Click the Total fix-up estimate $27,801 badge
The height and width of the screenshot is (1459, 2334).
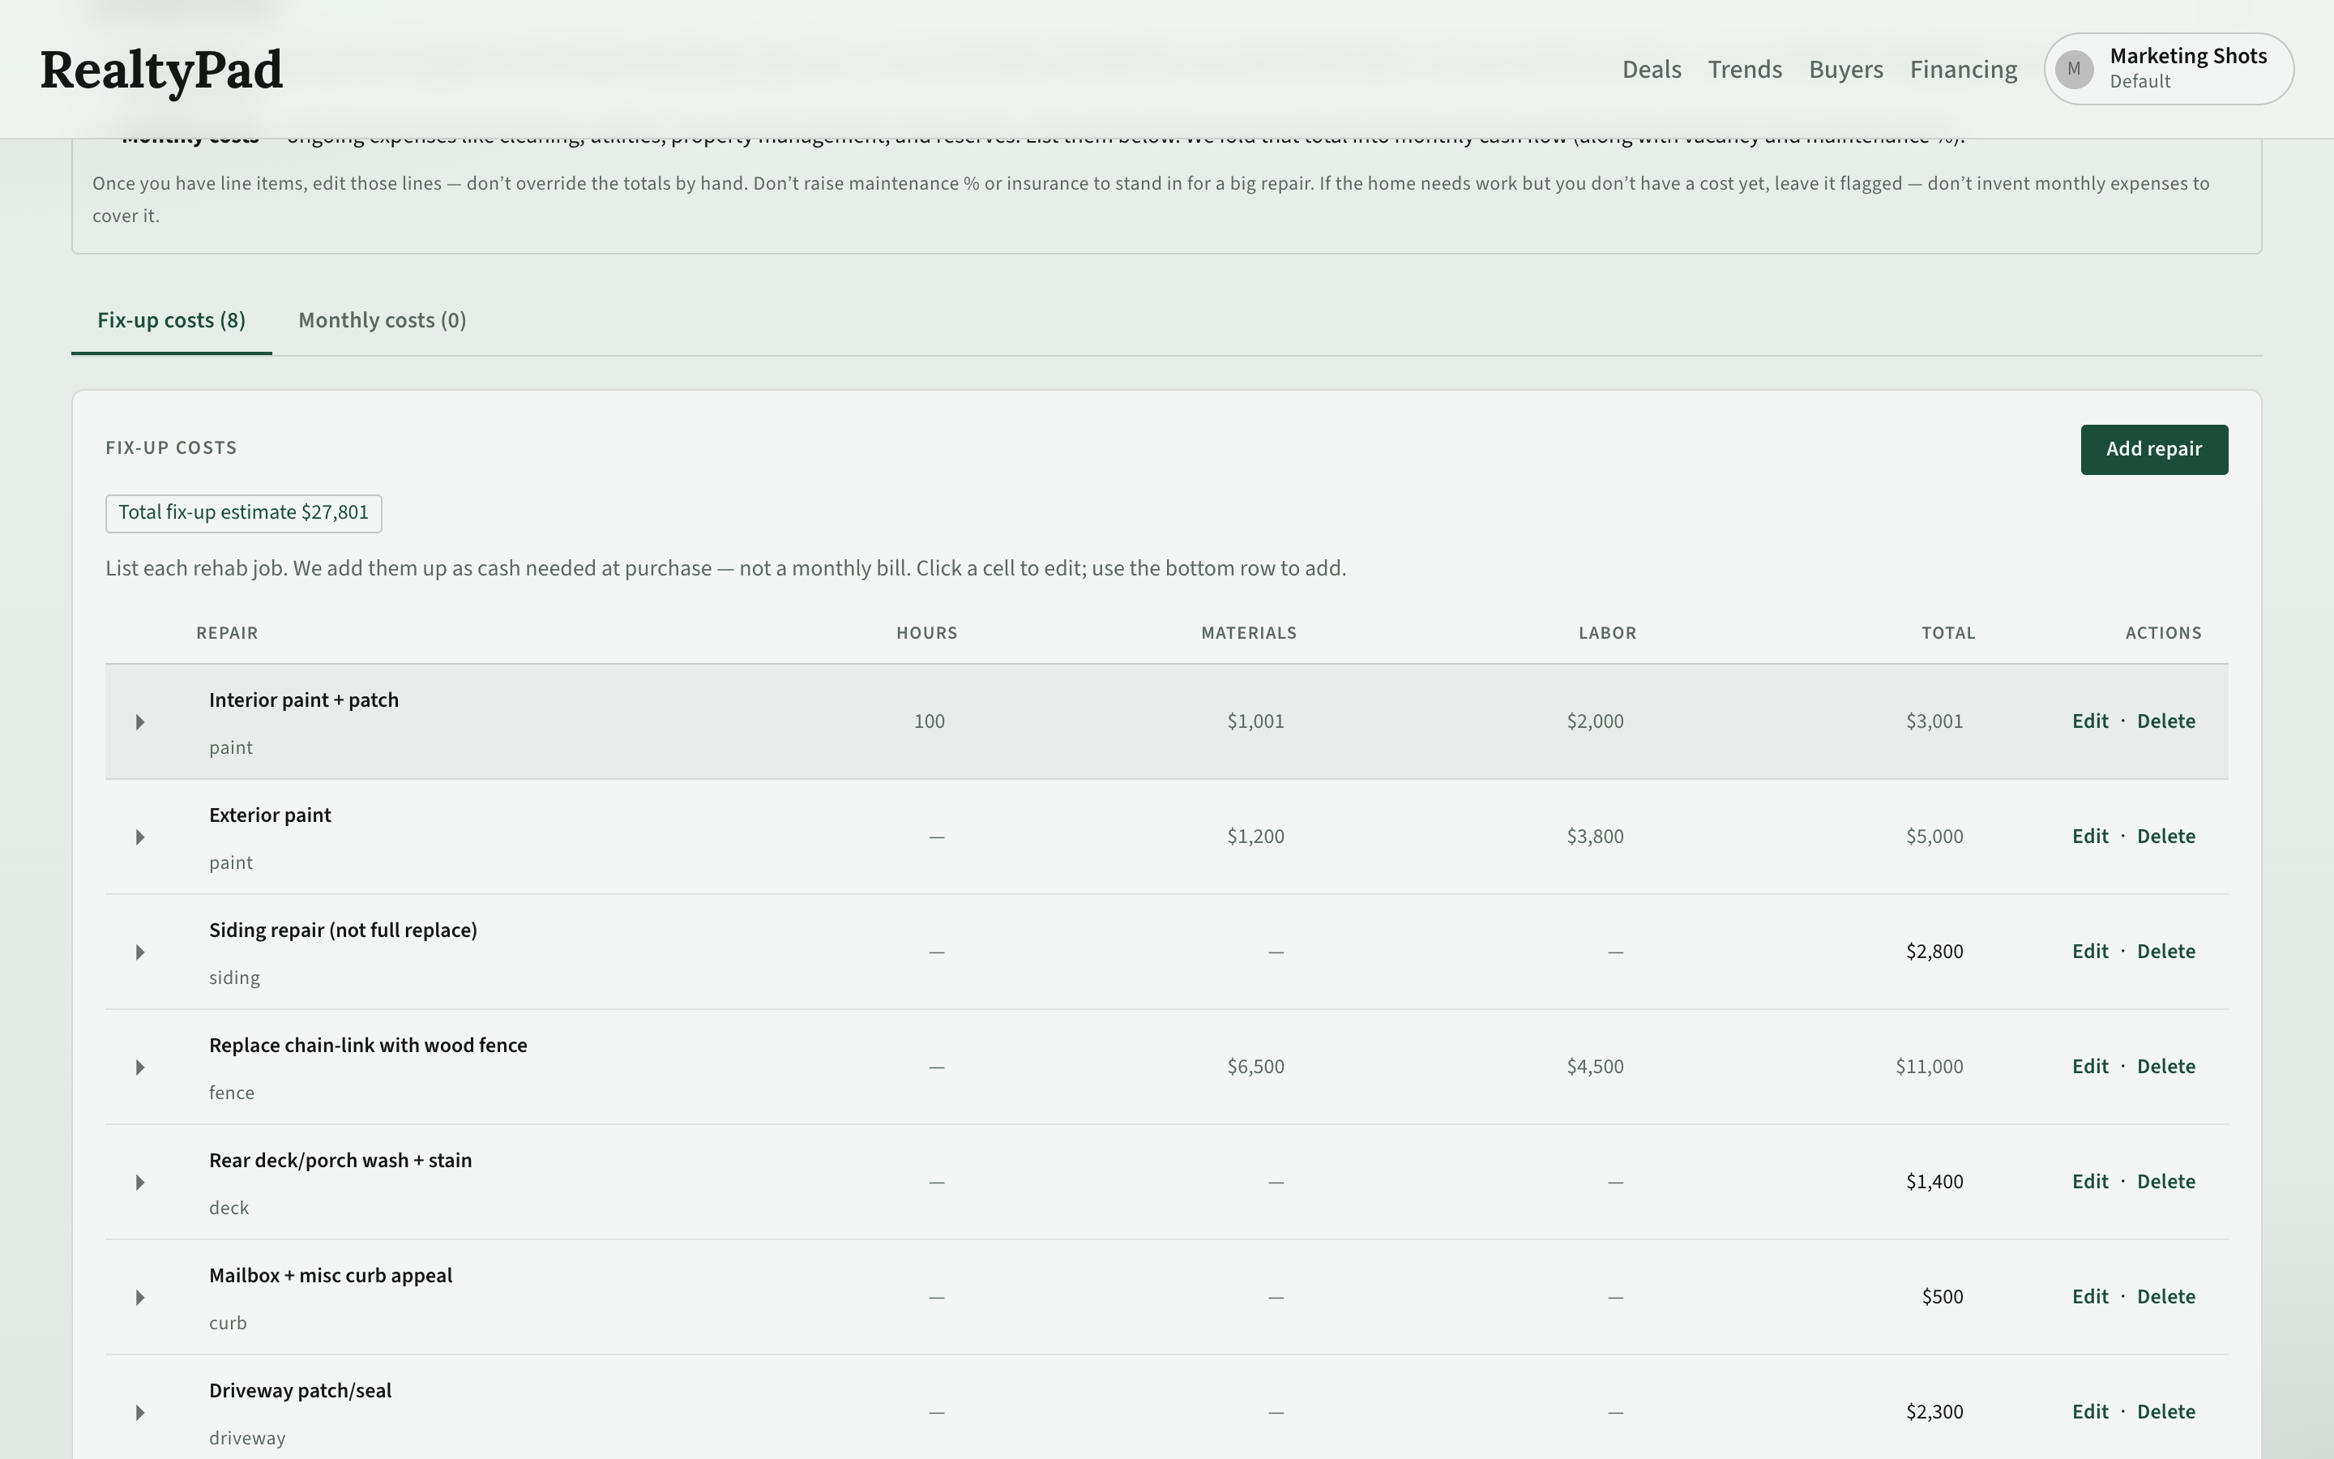pos(243,513)
